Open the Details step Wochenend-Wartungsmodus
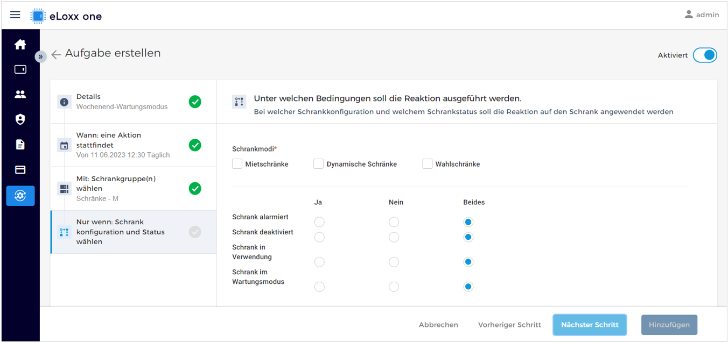Viewport: 728px width, 343px height. [x=134, y=102]
